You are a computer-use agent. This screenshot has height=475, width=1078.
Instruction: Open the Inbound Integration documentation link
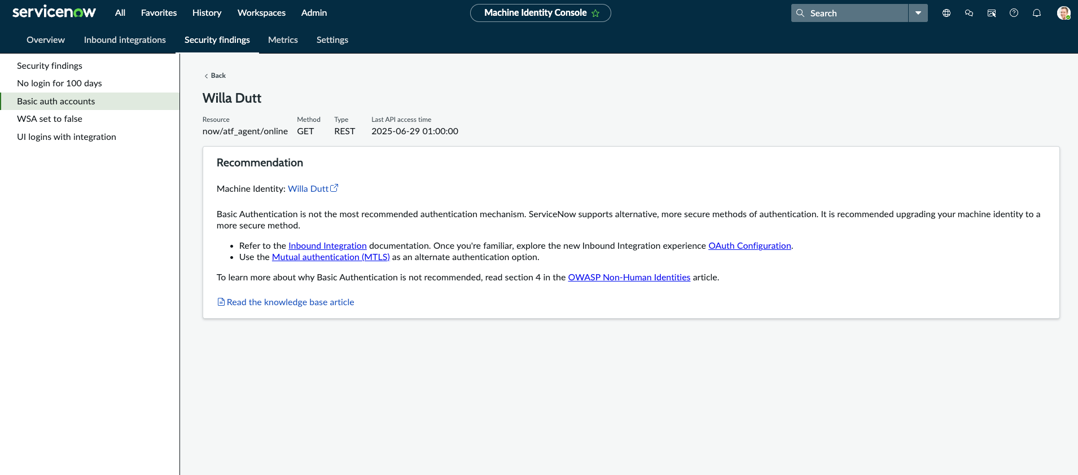tap(327, 246)
